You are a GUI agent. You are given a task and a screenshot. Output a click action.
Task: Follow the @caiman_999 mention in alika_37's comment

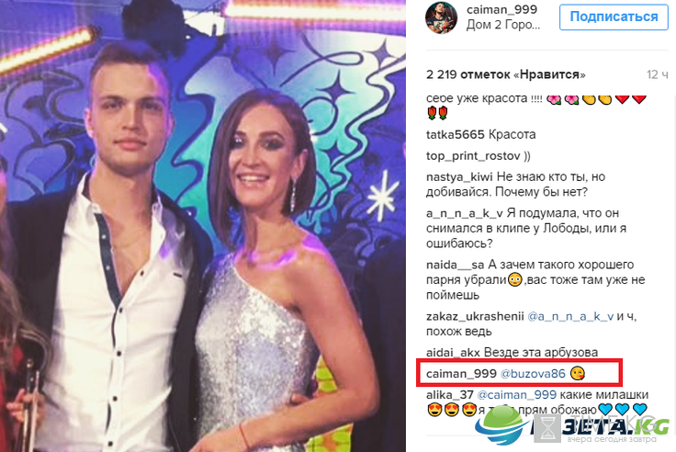(516, 395)
